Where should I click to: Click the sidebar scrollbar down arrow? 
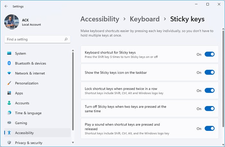pos(73,142)
